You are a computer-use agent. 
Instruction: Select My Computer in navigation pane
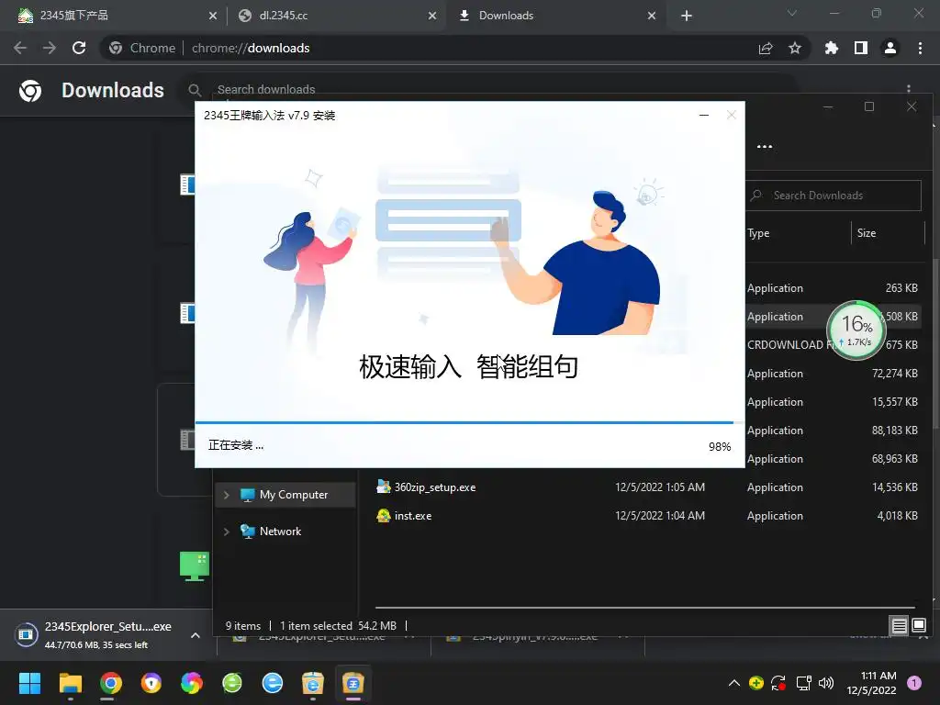[285, 495]
